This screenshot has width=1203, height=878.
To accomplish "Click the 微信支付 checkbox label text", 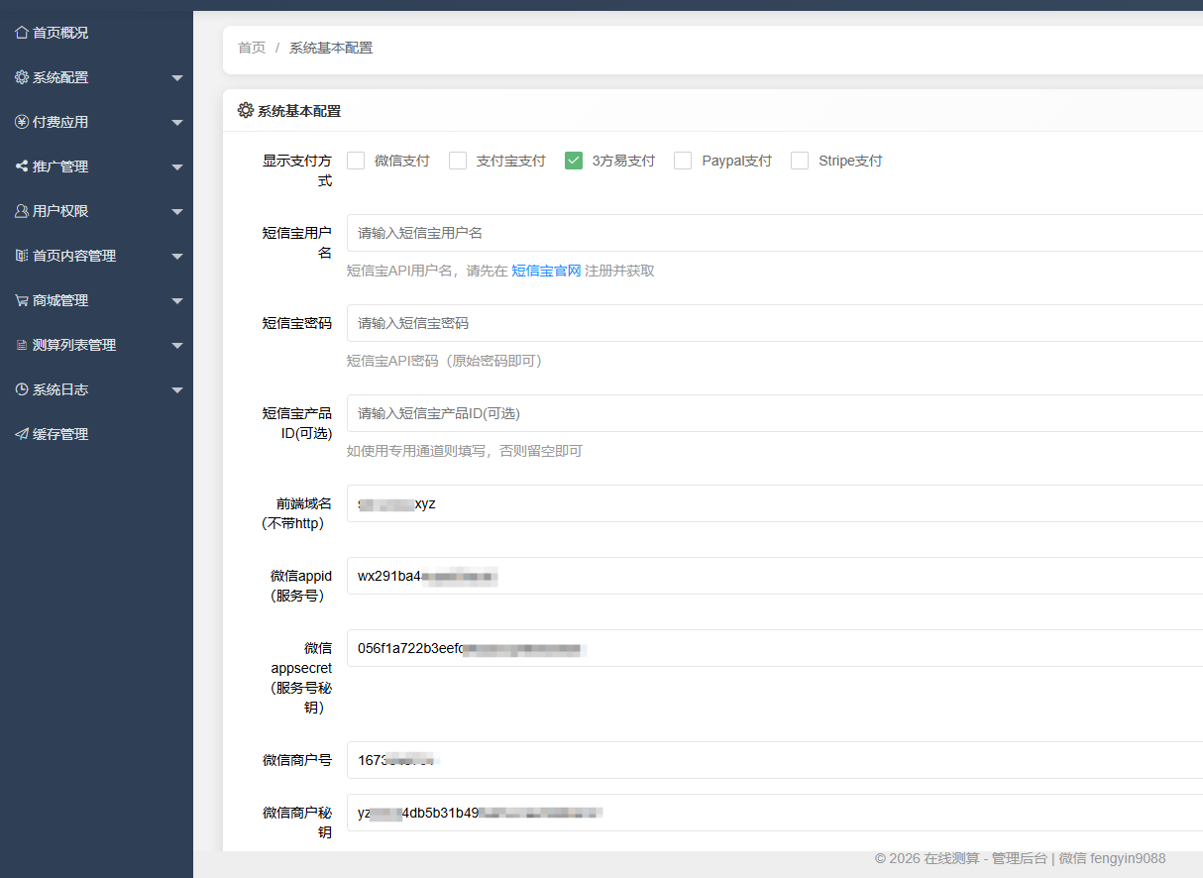I will pos(402,161).
